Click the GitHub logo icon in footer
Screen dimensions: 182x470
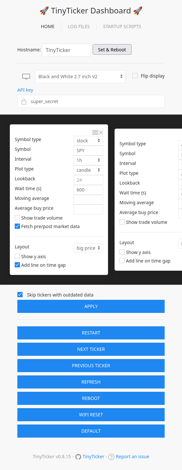(x=78, y=457)
